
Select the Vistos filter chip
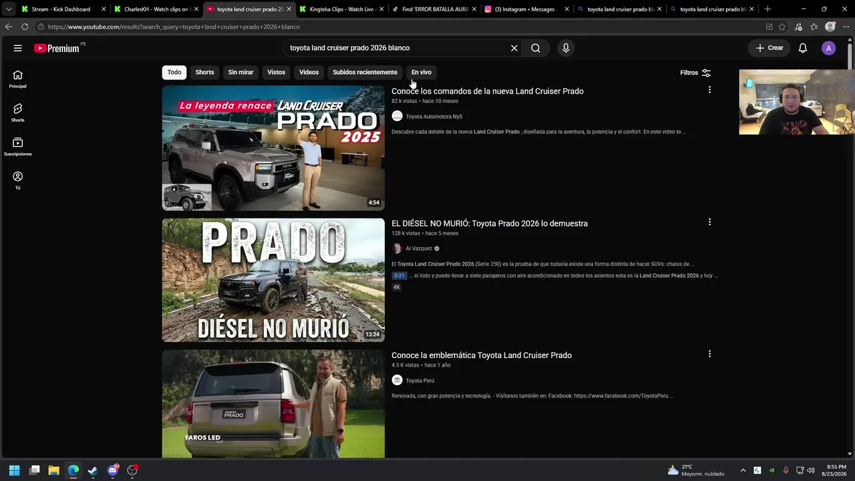[x=276, y=72]
